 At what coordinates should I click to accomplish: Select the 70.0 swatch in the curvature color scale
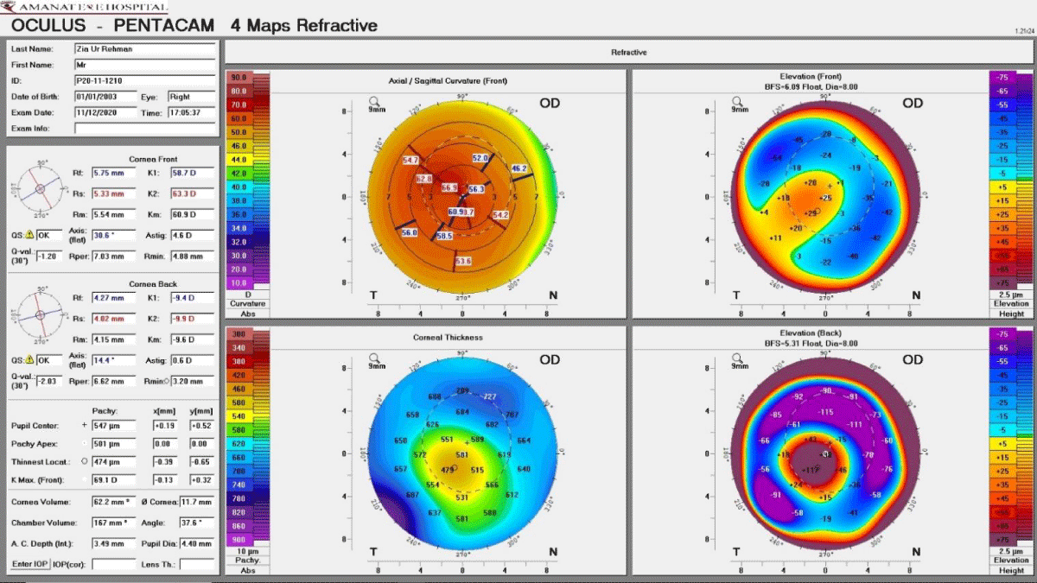click(x=238, y=105)
